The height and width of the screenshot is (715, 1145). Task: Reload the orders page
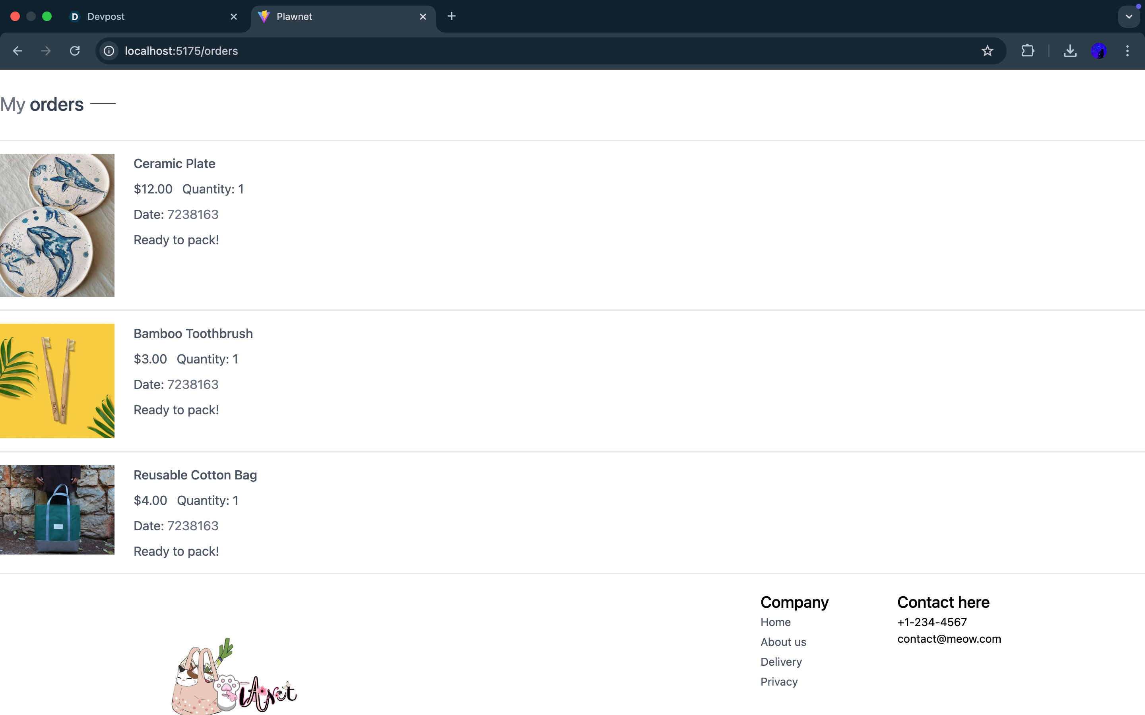75,51
